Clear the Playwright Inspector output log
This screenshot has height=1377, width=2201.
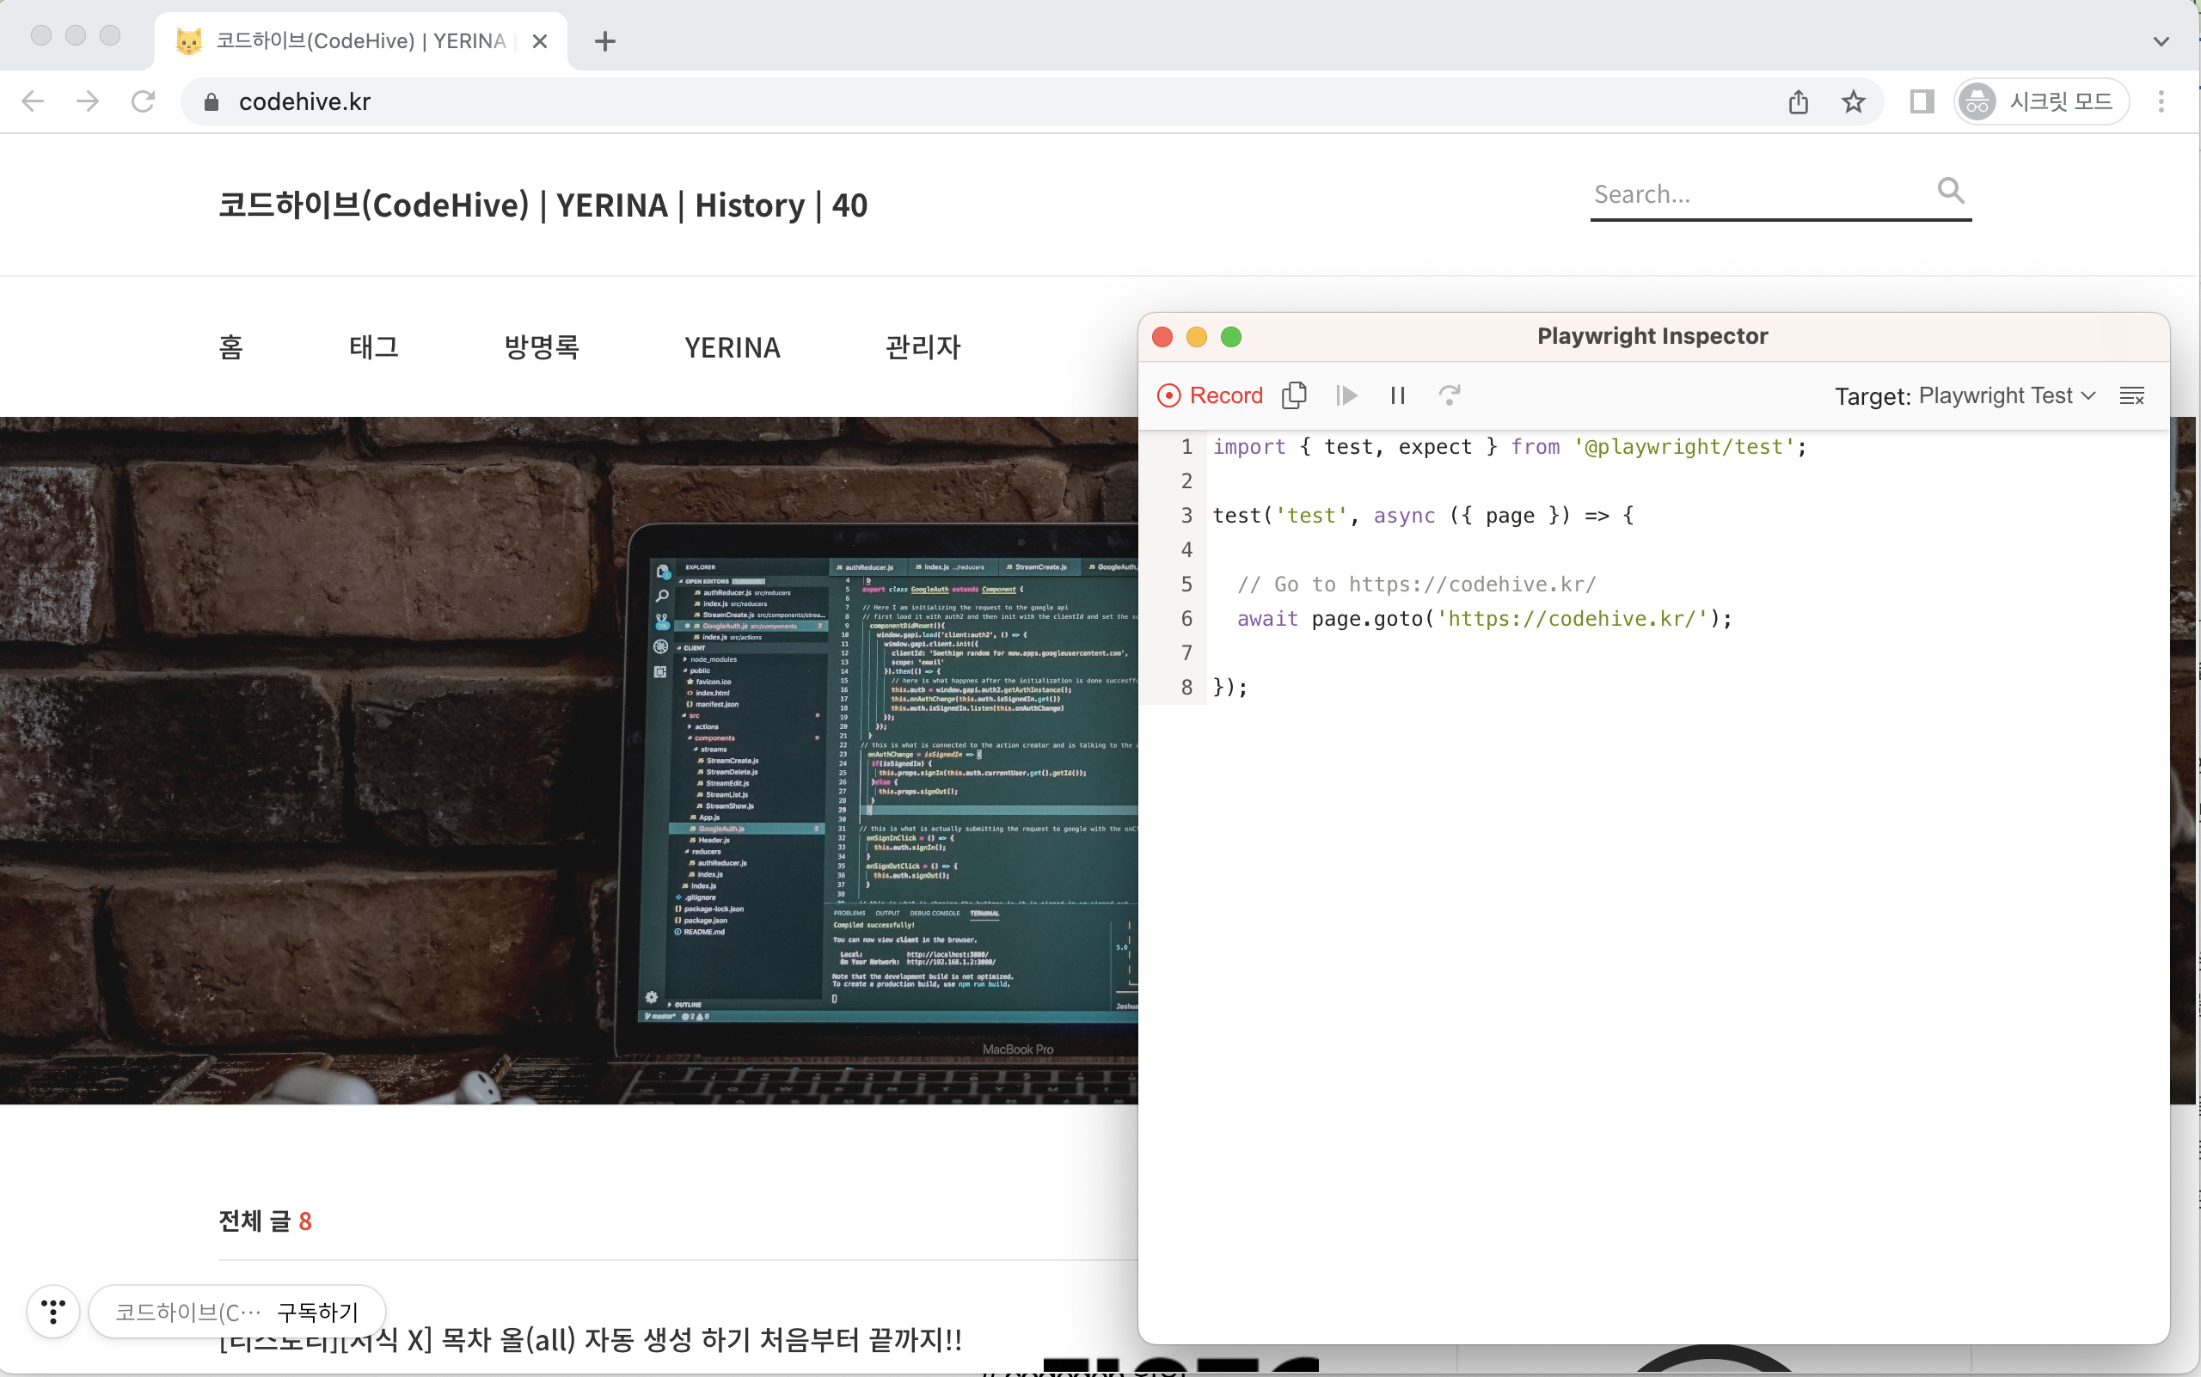point(2133,395)
